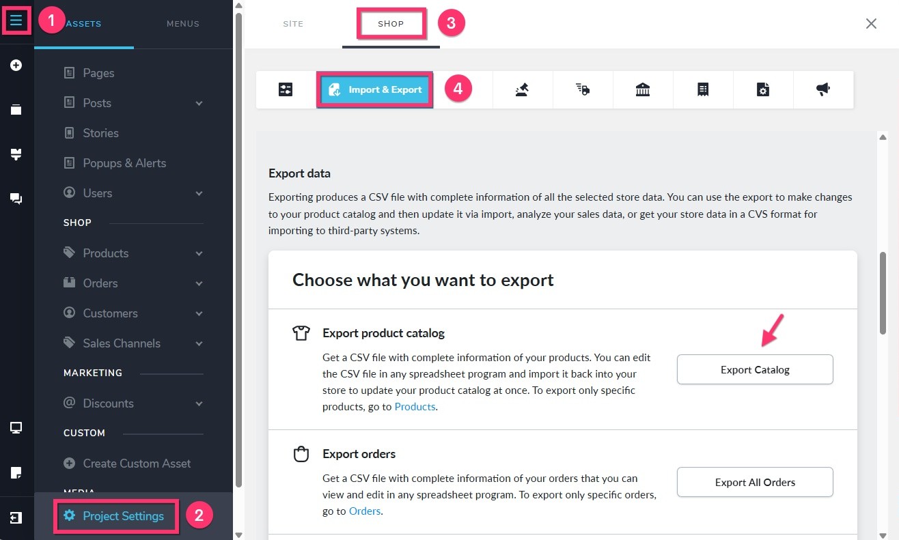Open Discounts under Marketing
The image size is (899, 540).
click(x=109, y=403)
